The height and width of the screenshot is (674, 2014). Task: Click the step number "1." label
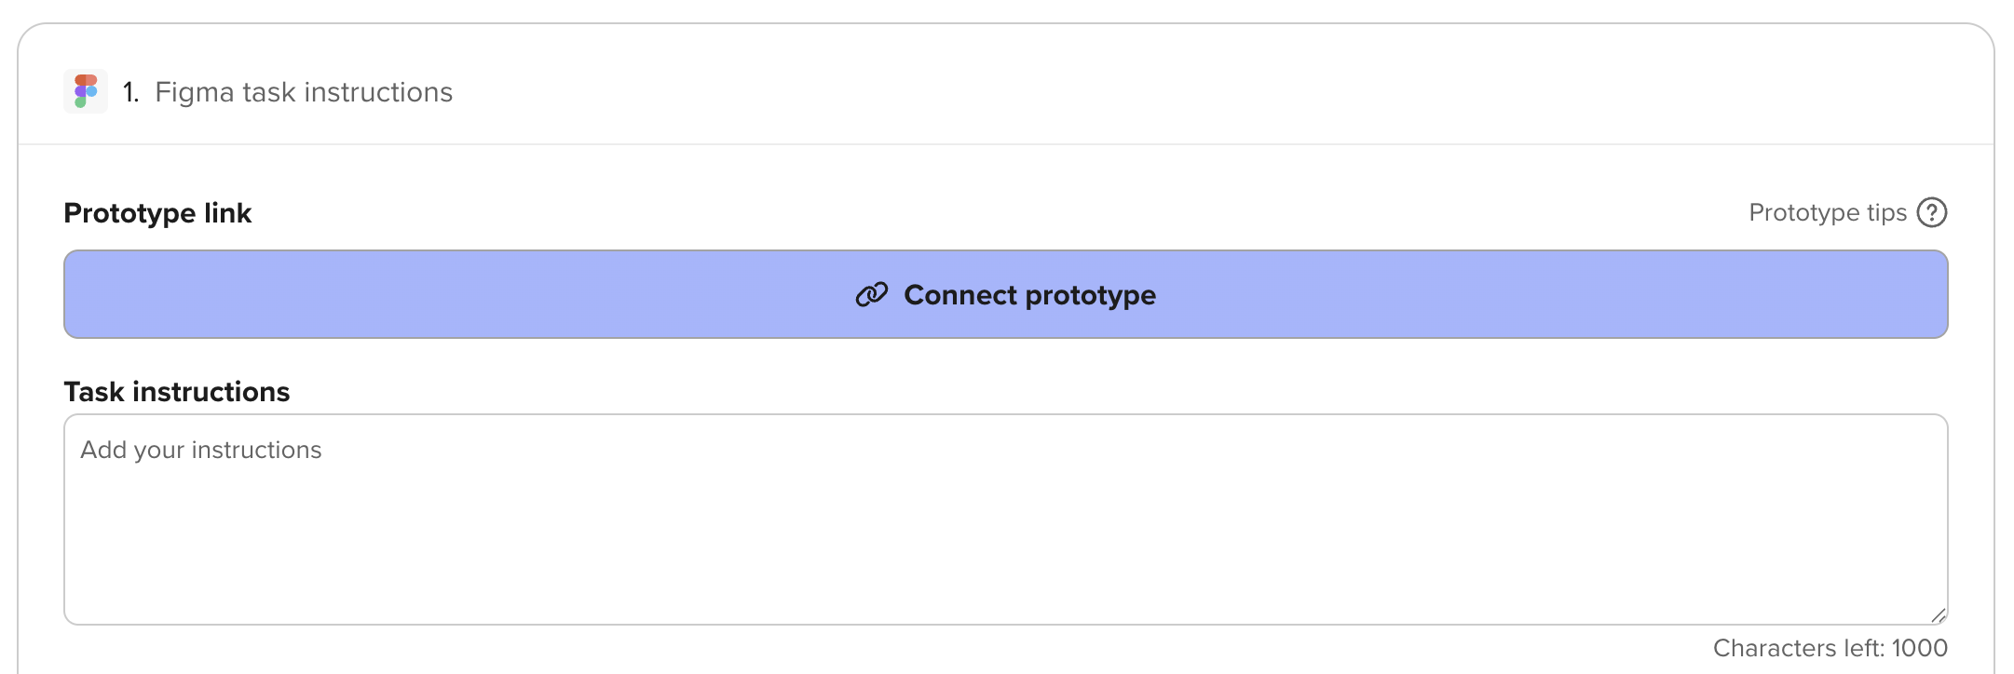(130, 92)
